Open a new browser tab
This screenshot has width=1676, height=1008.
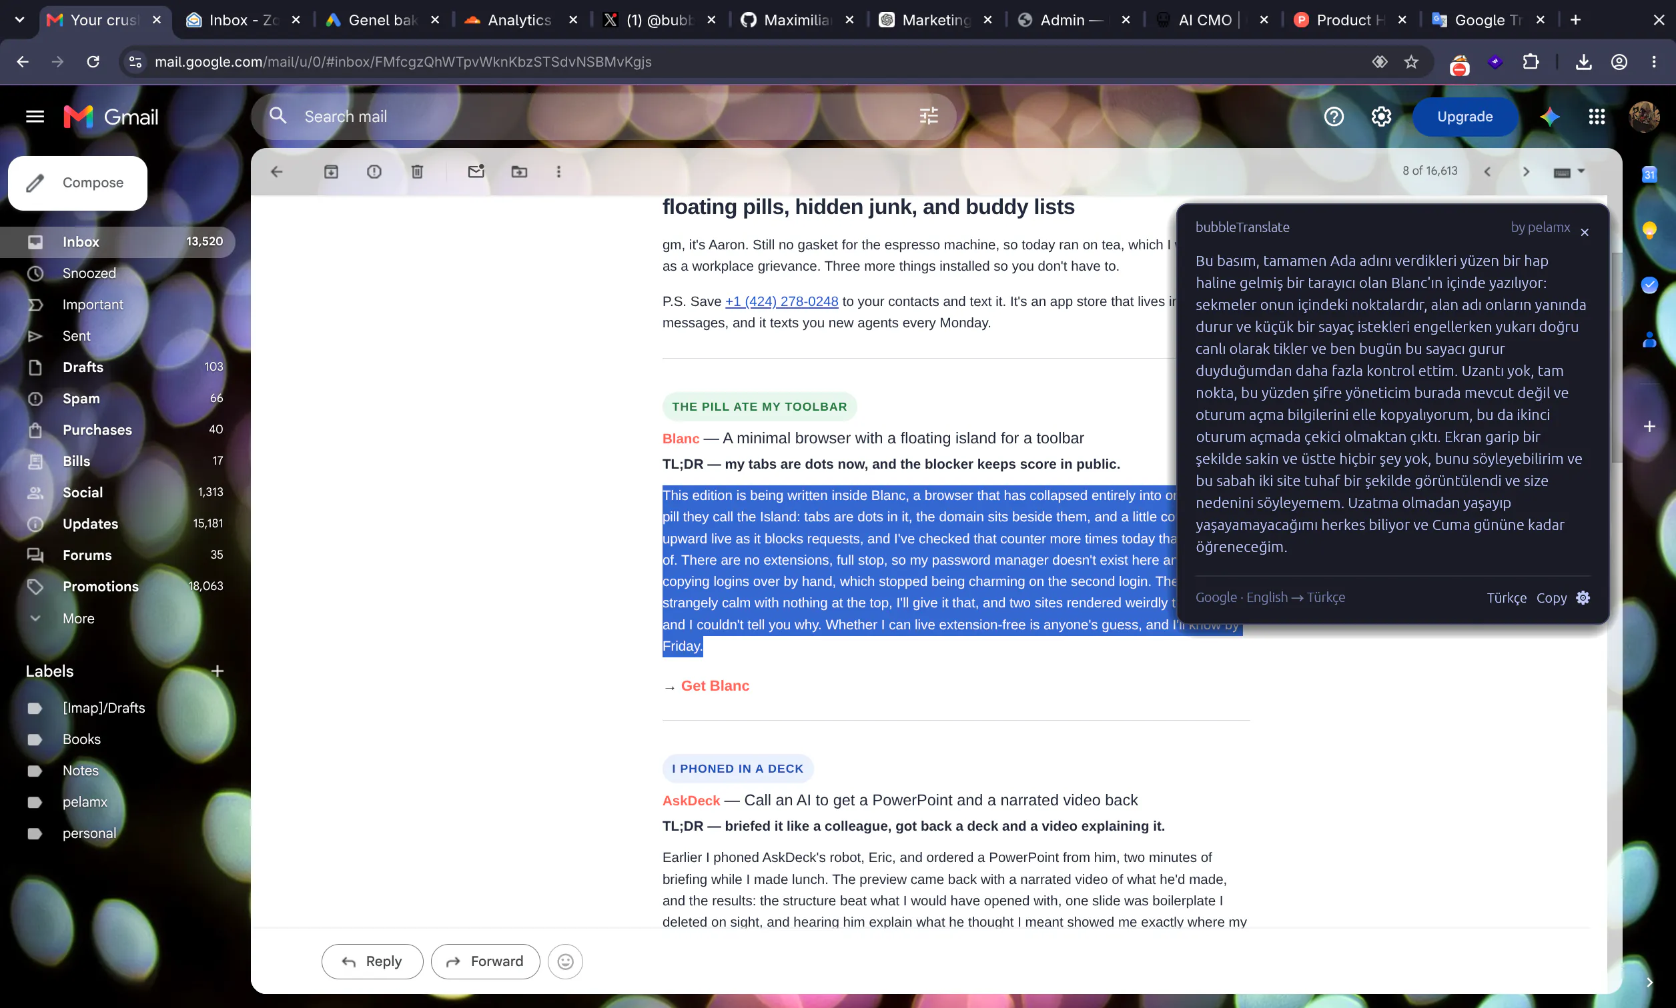point(1575,20)
